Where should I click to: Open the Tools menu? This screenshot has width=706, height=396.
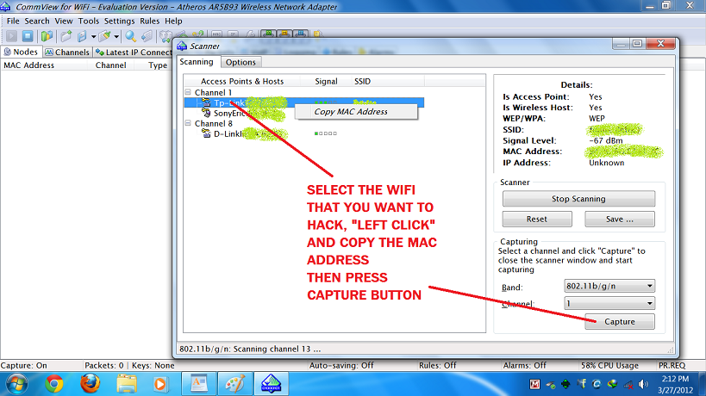88,22
